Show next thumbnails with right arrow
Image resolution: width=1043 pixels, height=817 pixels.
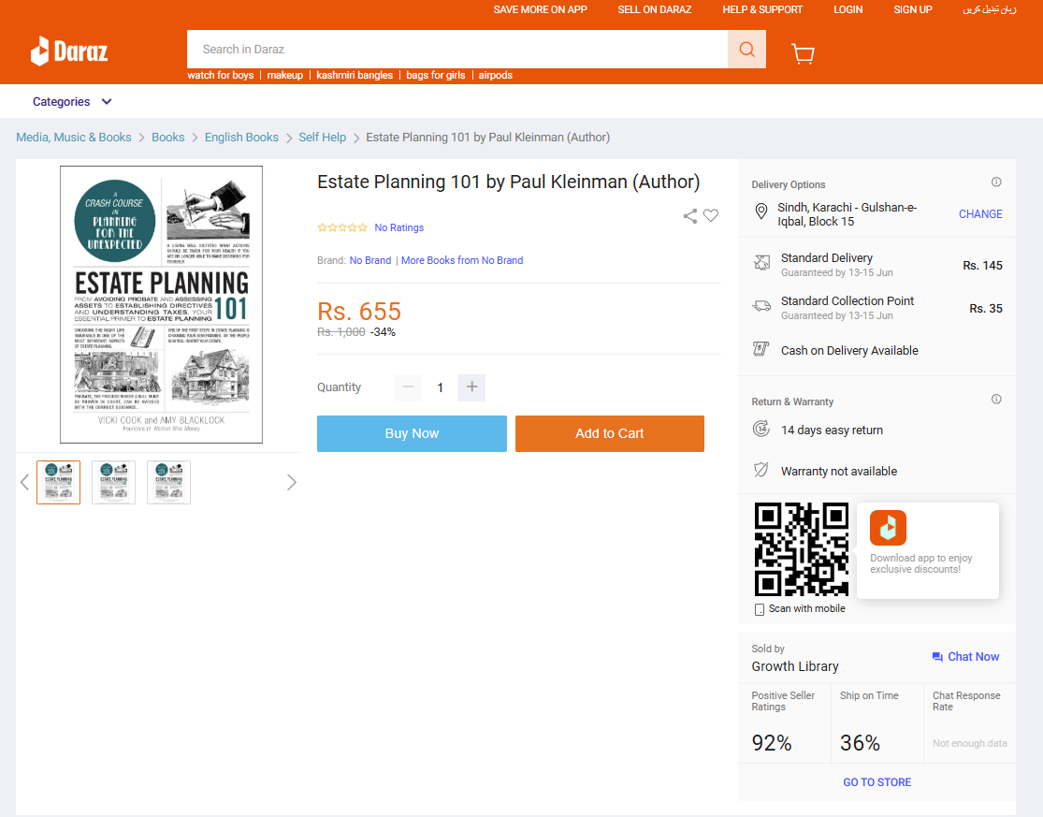click(x=291, y=482)
